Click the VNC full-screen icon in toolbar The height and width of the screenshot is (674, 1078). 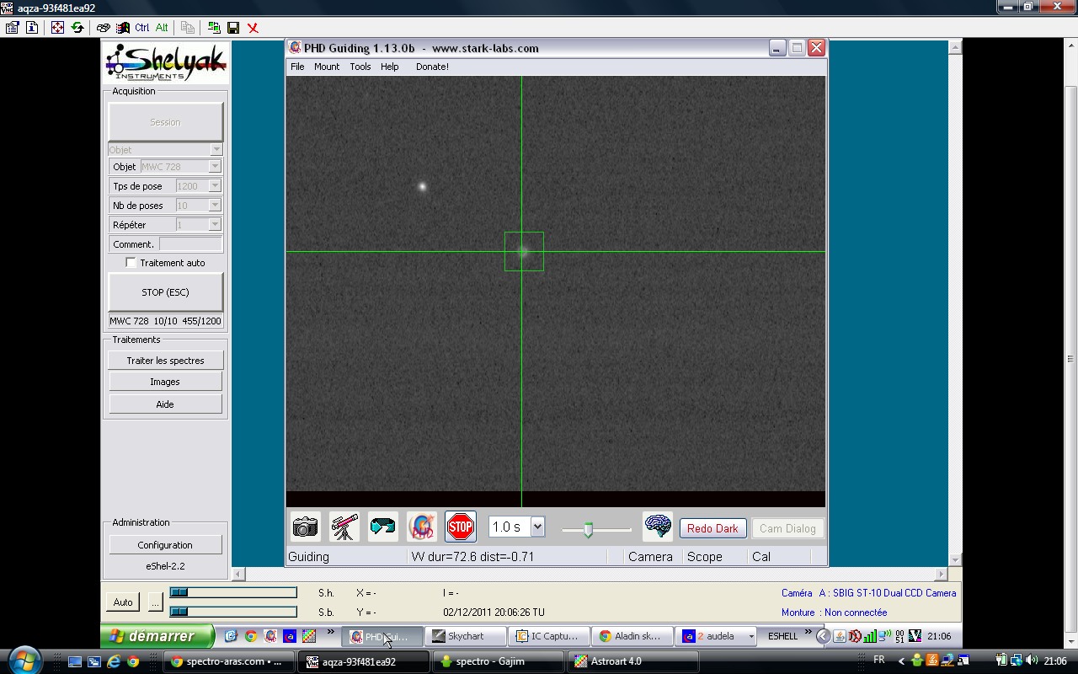[57, 28]
